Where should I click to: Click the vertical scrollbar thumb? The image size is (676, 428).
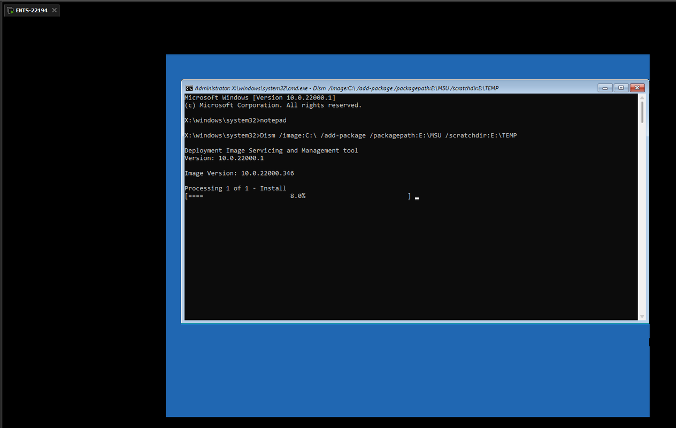point(642,112)
